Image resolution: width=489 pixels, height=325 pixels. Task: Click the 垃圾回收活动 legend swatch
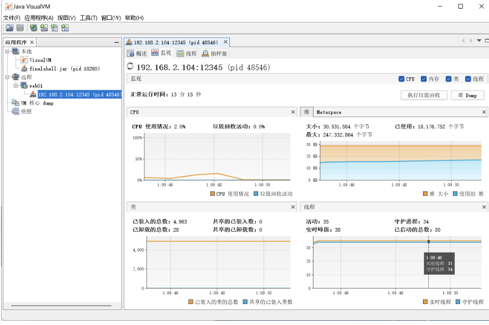pyautogui.click(x=256, y=194)
